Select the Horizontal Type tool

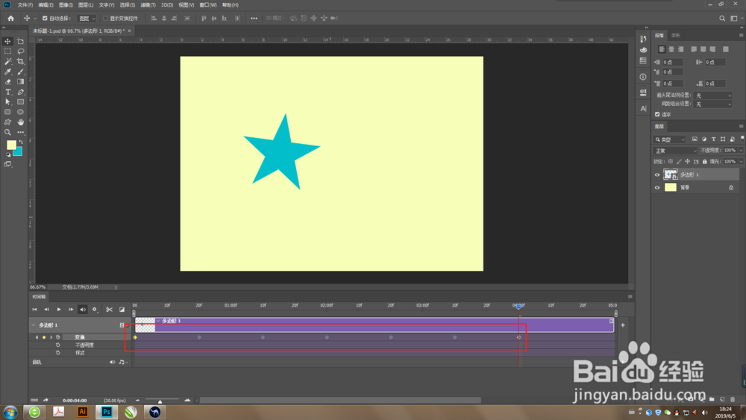7,92
